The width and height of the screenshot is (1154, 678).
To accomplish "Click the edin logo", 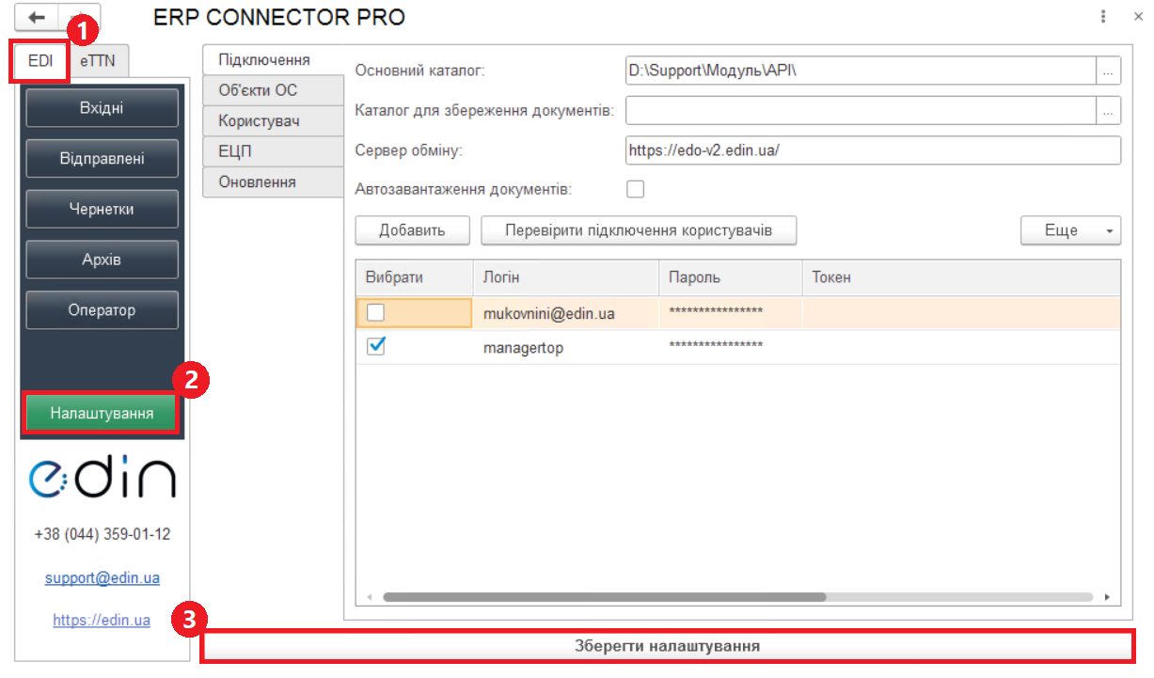I will [x=102, y=478].
